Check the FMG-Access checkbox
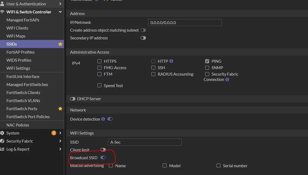The image size is (308, 175). coord(100,68)
